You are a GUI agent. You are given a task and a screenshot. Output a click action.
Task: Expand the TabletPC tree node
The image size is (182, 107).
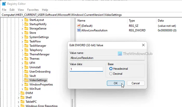[x=18, y=102]
